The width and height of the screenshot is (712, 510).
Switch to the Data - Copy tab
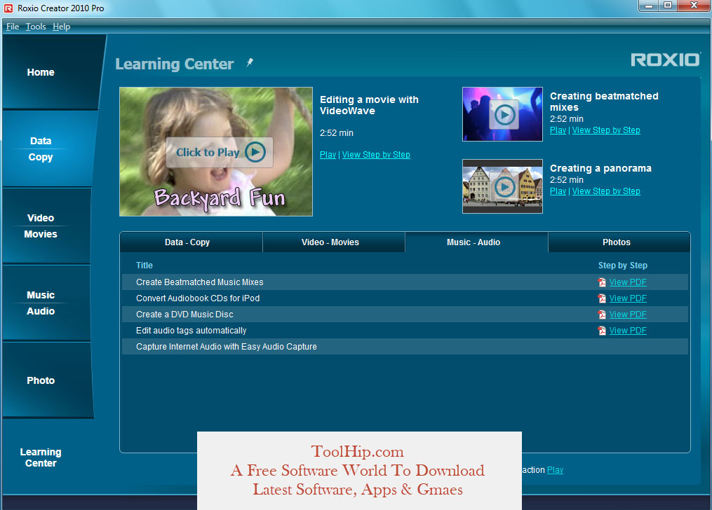pyautogui.click(x=192, y=242)
